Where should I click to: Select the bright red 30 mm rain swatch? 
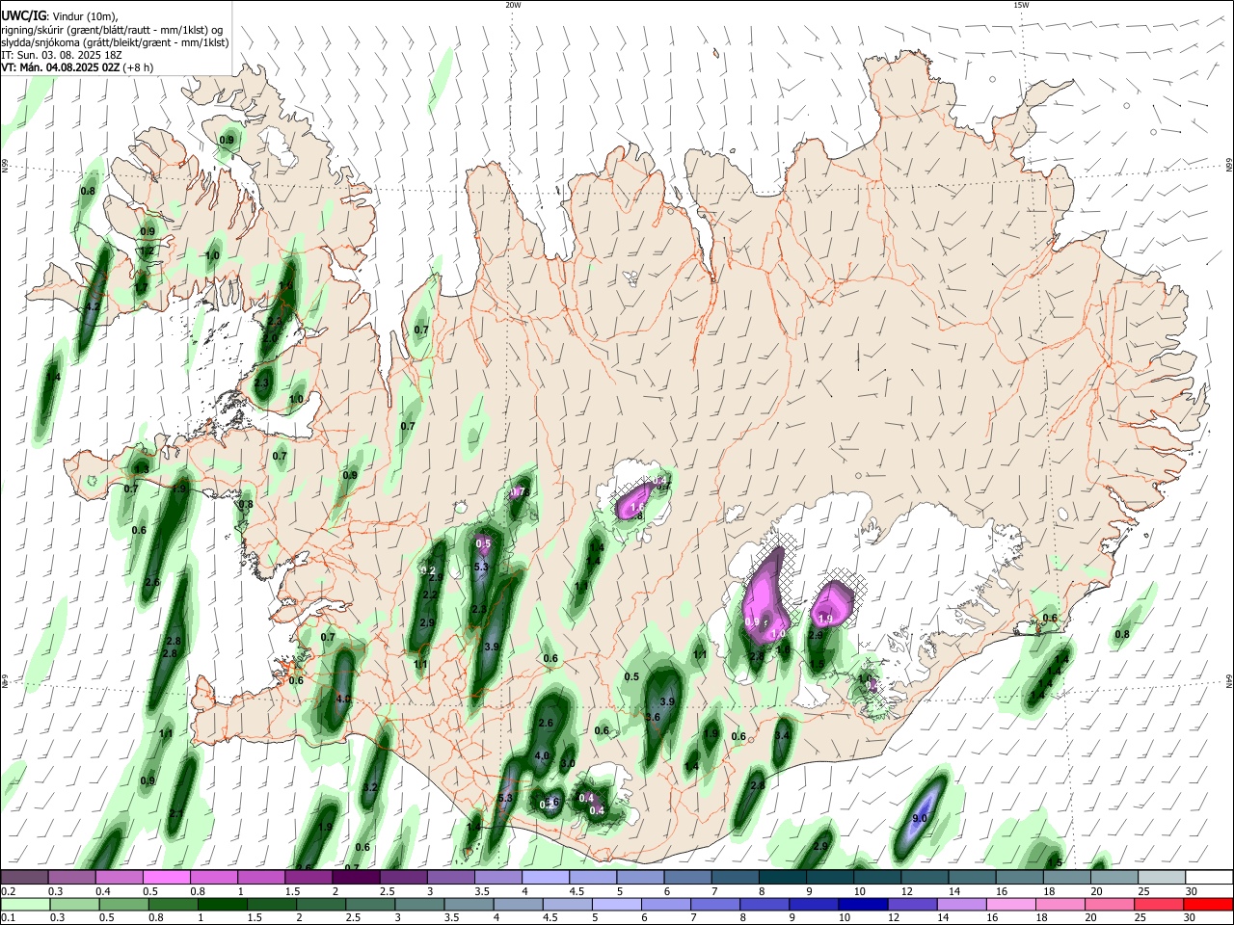[x=1208, y=905]
